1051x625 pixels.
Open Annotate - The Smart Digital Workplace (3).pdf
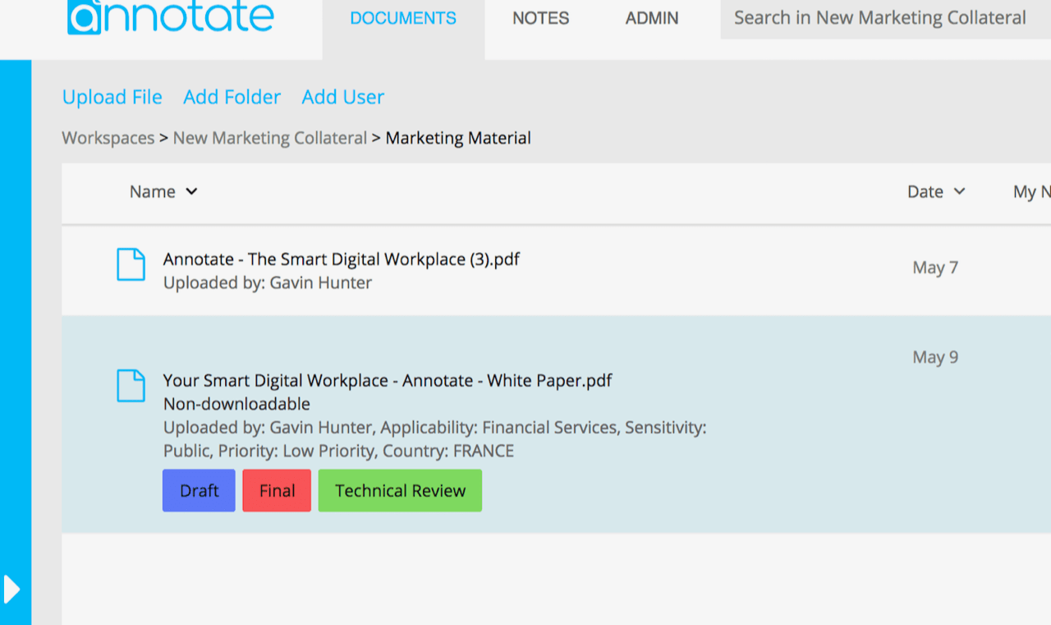[341, 260]
